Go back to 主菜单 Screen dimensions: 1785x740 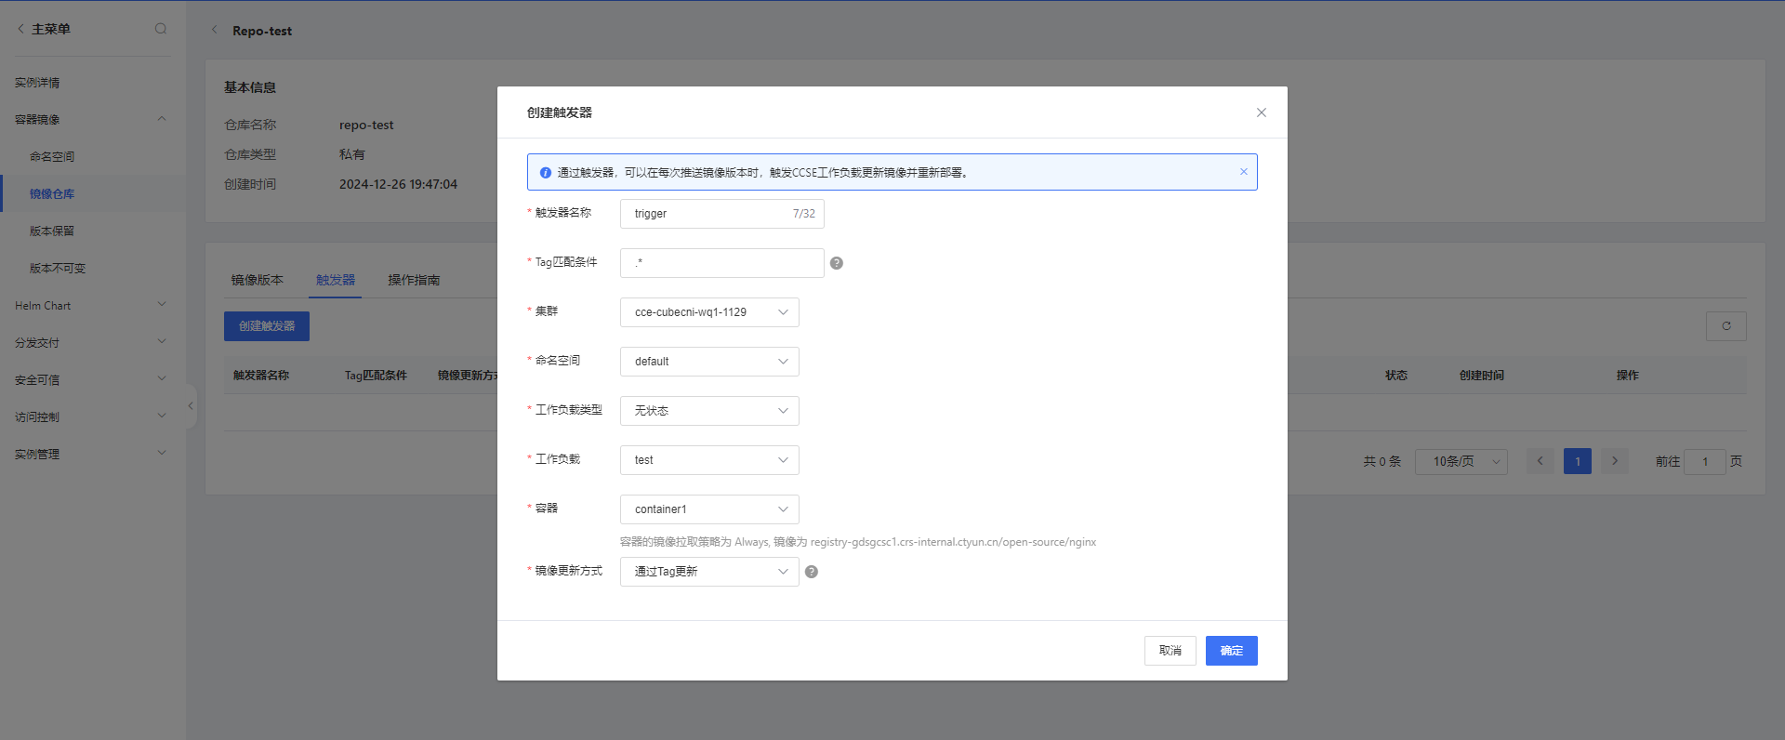click(x=44, y=29)
